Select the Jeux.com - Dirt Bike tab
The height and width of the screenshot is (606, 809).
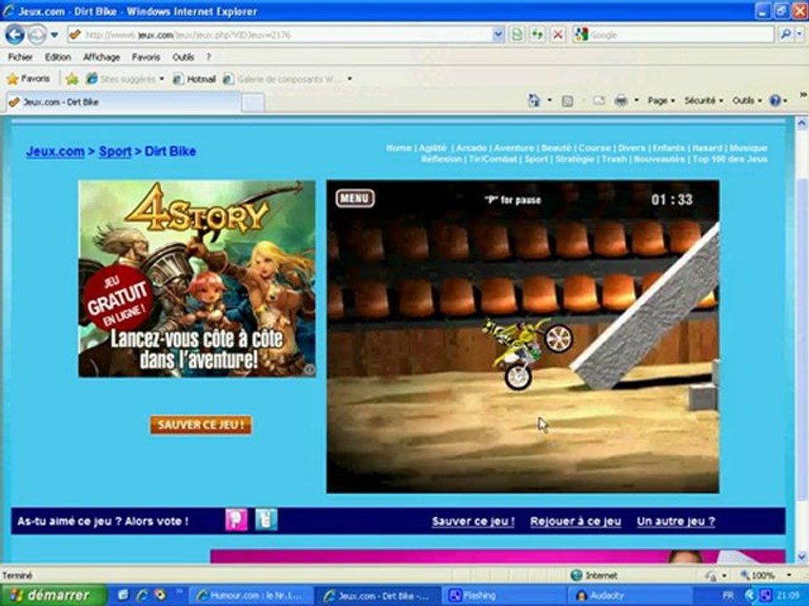(123, 102)
